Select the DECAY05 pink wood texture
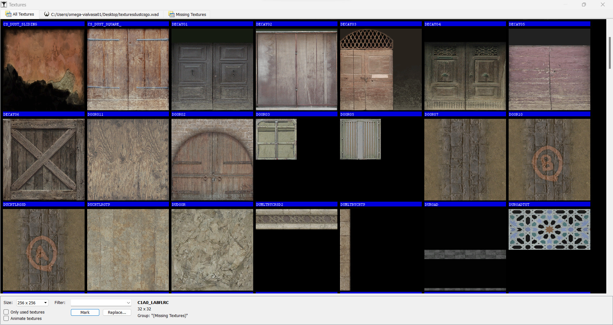613x325 pixels. pyautogui.click(x=549, y=69)
